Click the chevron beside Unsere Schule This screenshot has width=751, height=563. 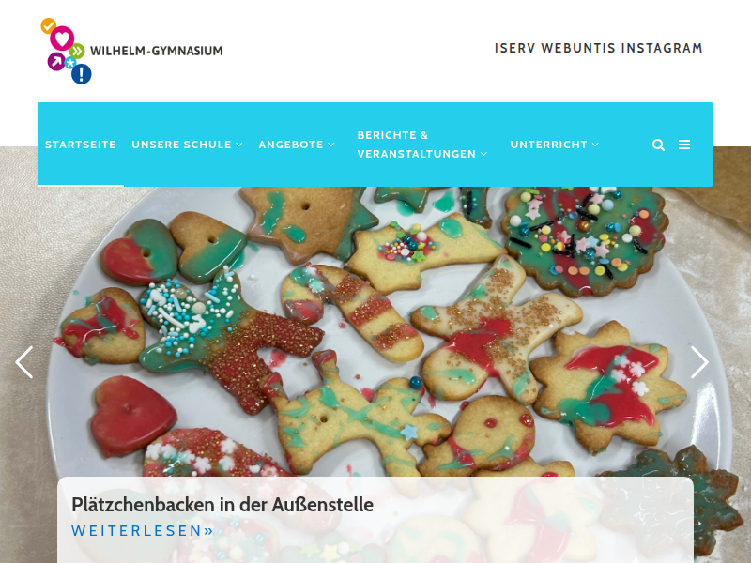tap(239, 145)
